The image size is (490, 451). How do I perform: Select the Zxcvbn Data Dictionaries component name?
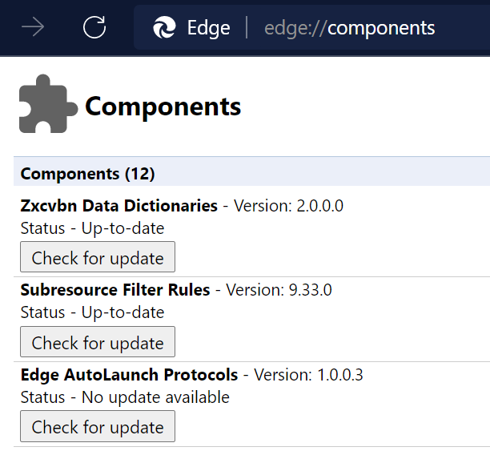pos(118,206)
